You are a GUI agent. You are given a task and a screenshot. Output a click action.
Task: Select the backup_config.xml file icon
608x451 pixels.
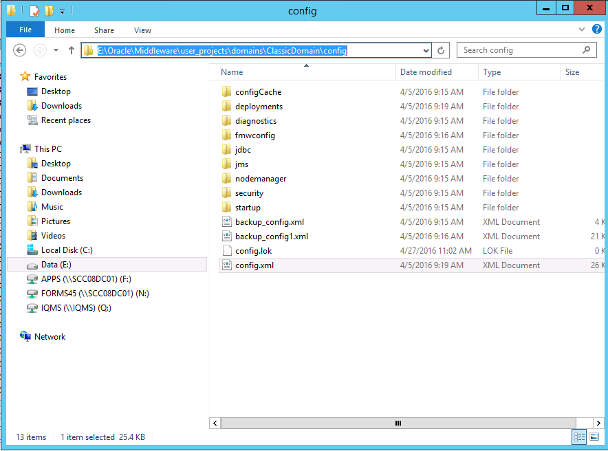[x=227, y=221]
